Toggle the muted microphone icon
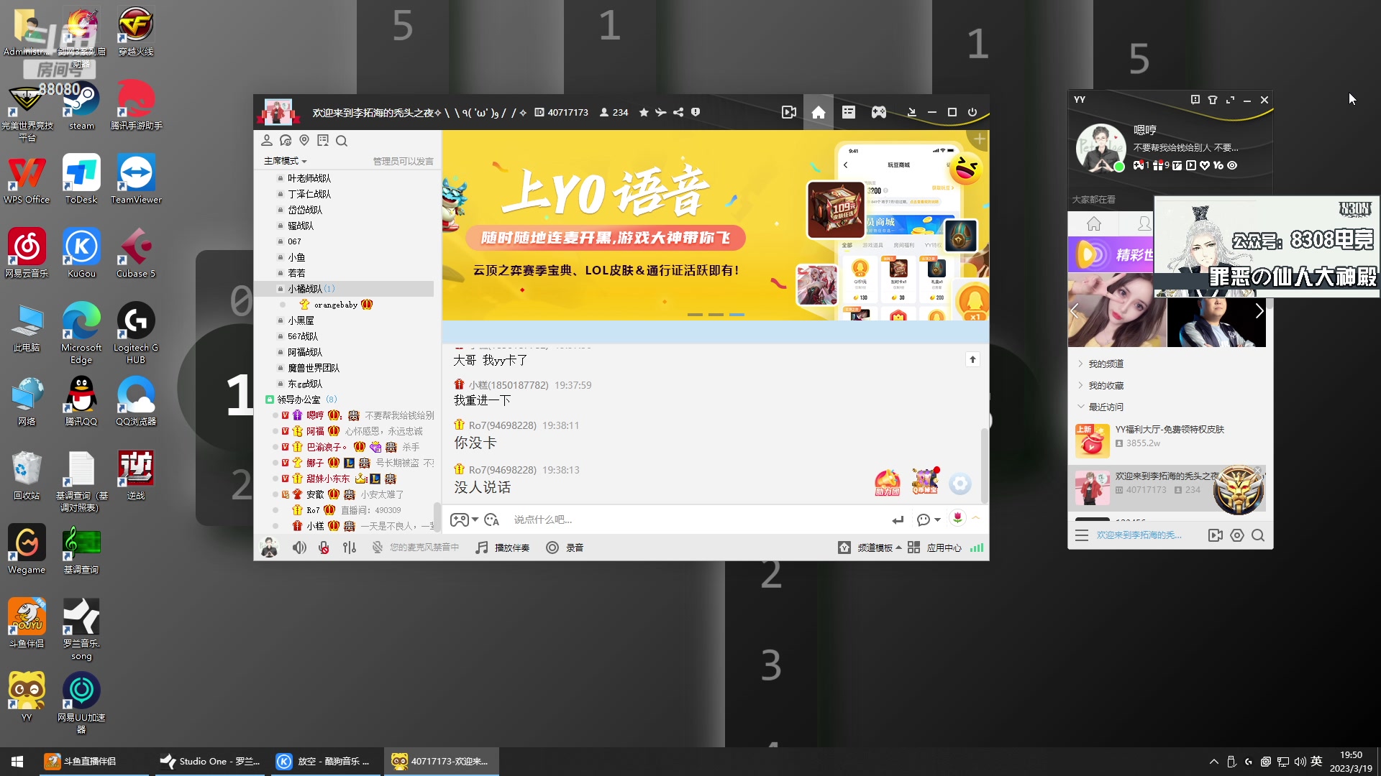The image size is (1381, 776). (x=323, y=548)
